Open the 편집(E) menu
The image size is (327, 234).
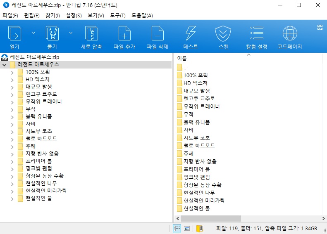[32, 15]
